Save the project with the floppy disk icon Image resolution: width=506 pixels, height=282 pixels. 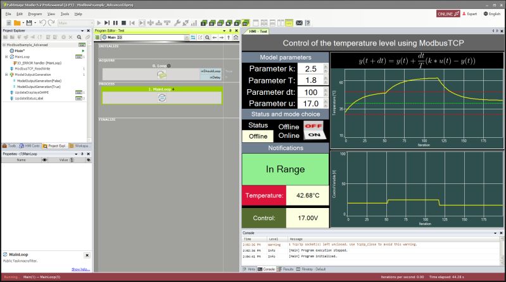pos(29,23)
